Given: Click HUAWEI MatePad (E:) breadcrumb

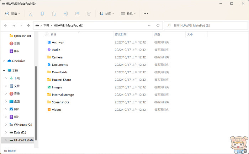Looking at the screenshot, I should pyautogui.click(x=68, y=25).
